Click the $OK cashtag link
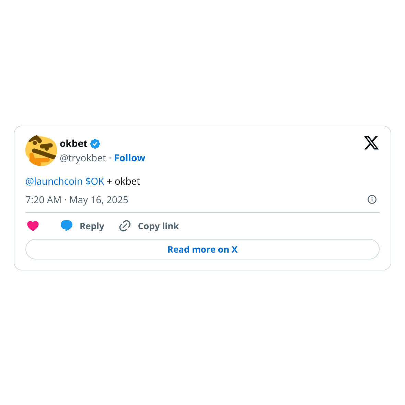 coord(95,181)
